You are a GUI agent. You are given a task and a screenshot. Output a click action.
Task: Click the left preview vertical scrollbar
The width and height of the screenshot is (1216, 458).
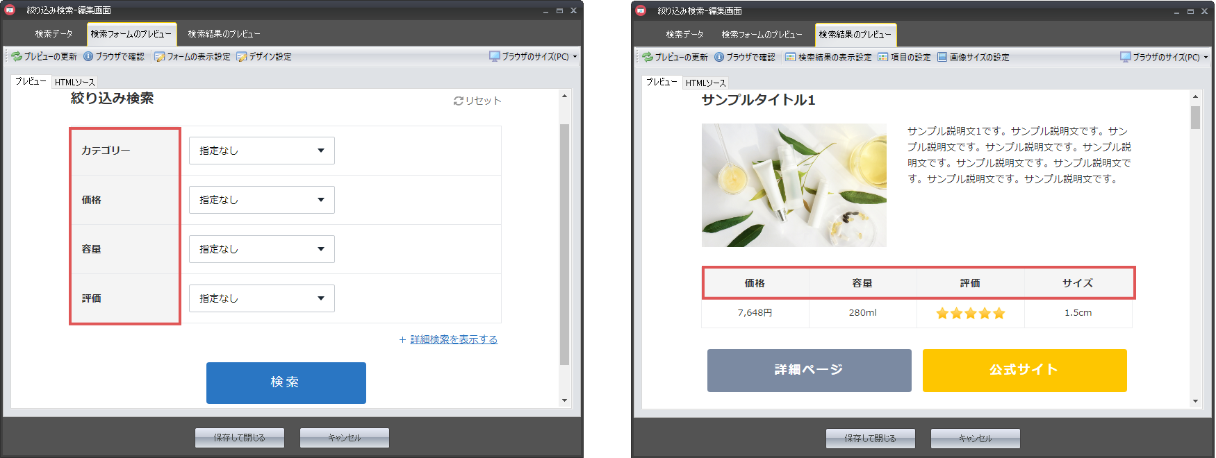(x=564, y=243)
